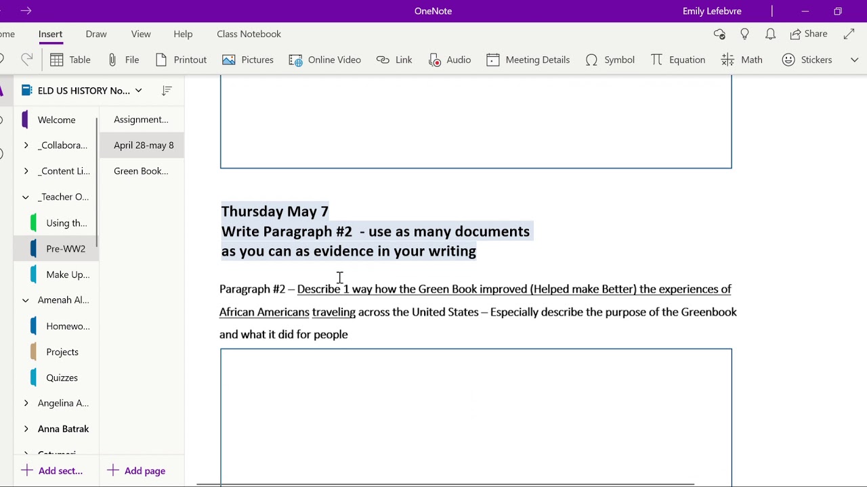Insert a Link
Image resolution: width=867 pixels, height=487 pixels.
pos(394,60)
